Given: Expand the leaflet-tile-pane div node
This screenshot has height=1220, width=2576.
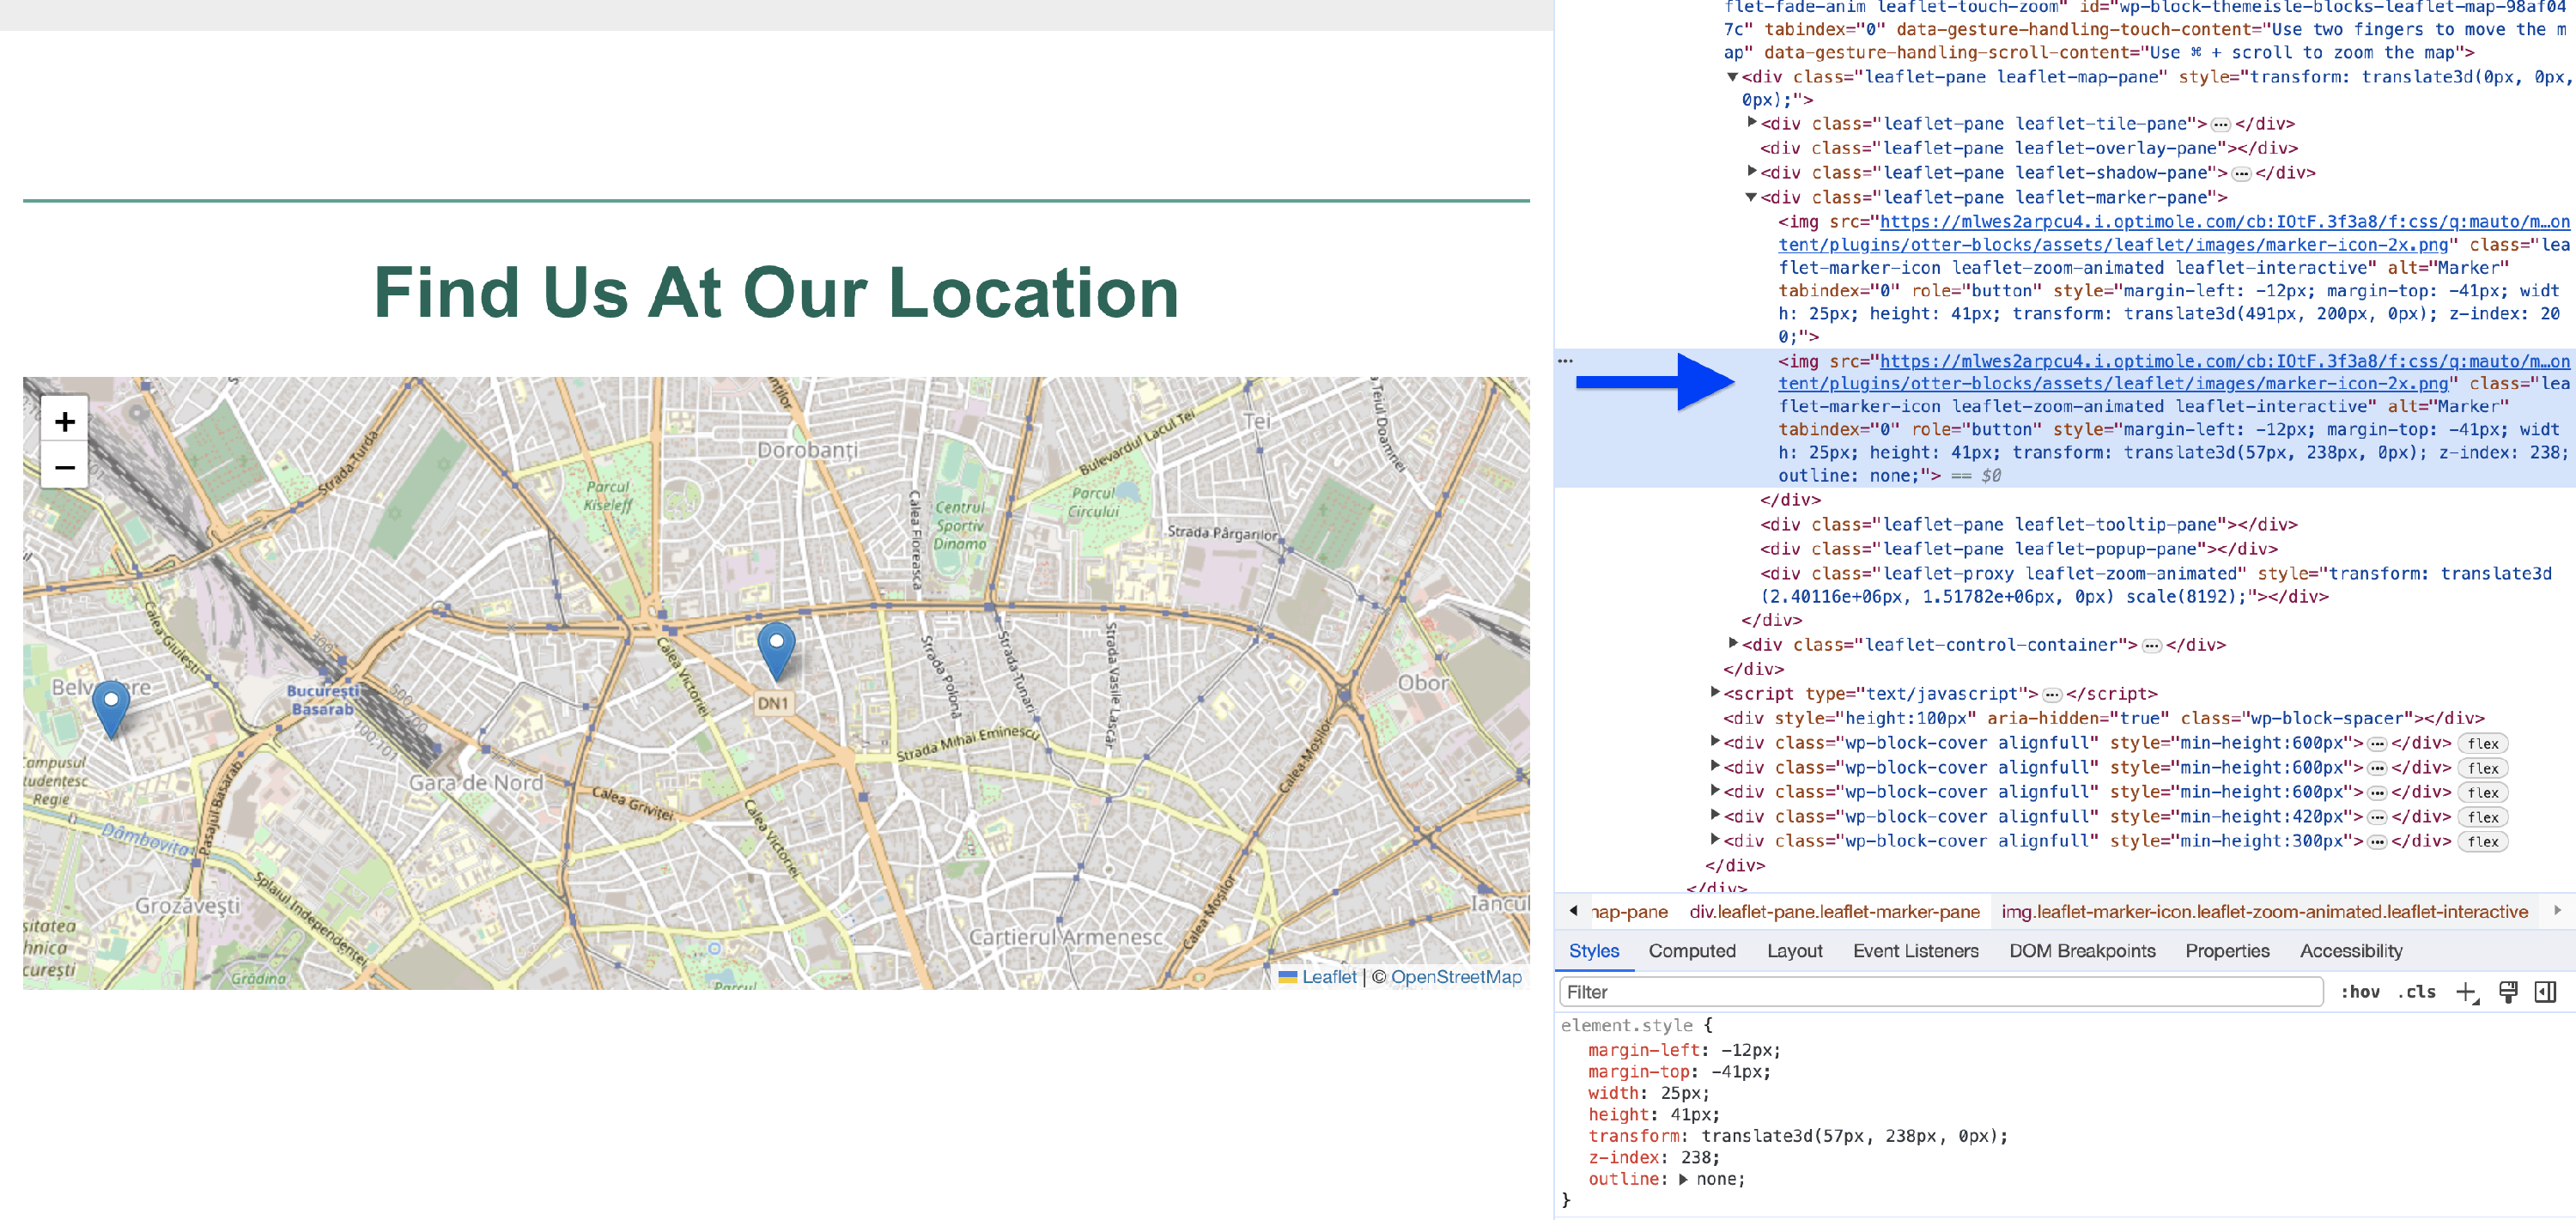Looking at the screenshot, I should [x=1751, y=123].
